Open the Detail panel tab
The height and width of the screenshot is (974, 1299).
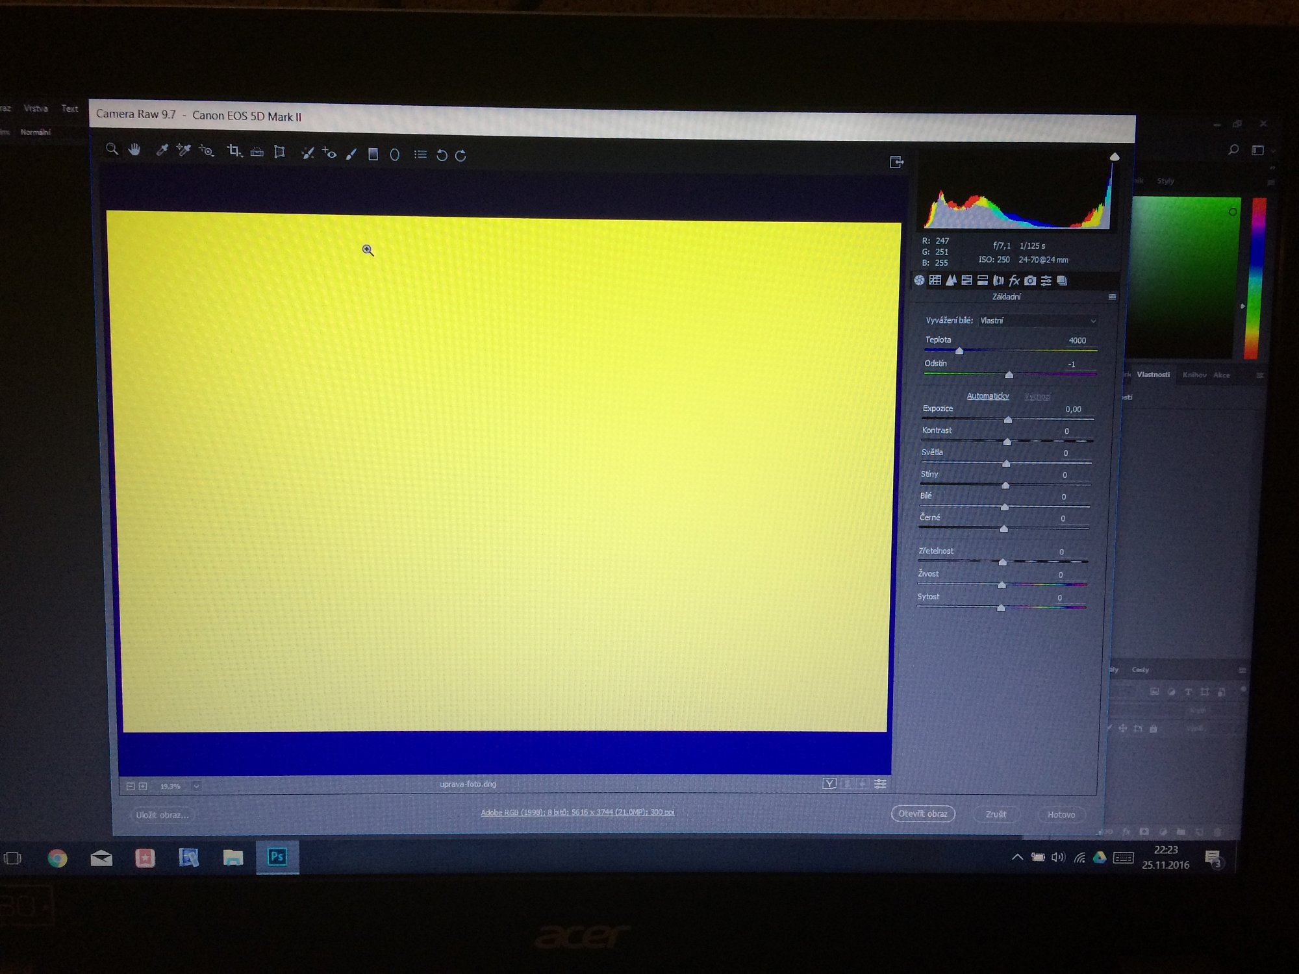pos(951,280)
